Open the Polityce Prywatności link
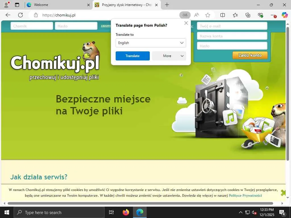 (x=245, y=195)
